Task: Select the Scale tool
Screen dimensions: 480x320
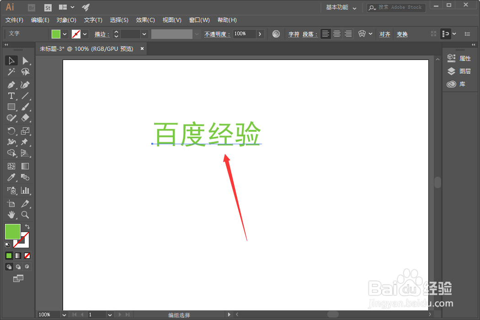Action: [x=25, y=131]
